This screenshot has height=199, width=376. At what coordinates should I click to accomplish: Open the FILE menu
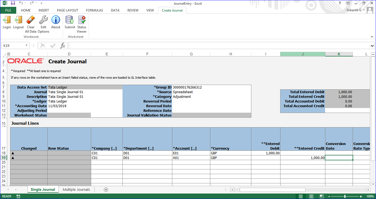(x=8, y=10)
